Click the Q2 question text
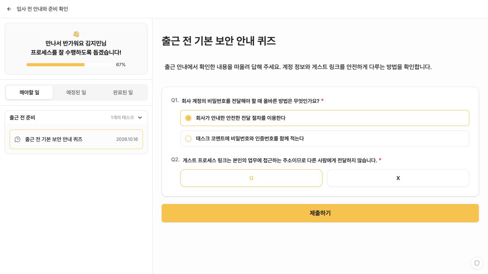488x274 pixels. 280,160
